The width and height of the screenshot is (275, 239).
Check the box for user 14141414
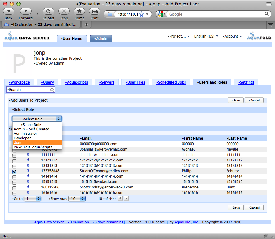point(14,177)
